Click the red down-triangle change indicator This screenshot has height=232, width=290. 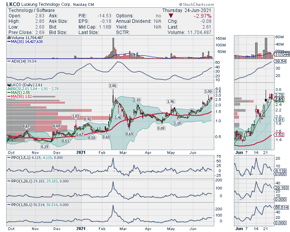[171, 16]
